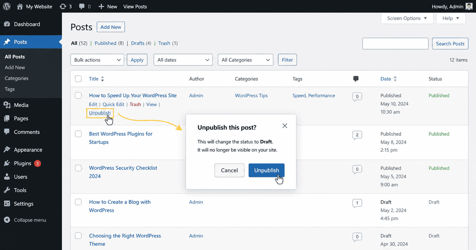Open the My Website home icon
476x250 pixels.
20,6
